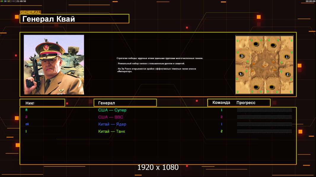Click start position 2 on the minimap
This screenshot has height=177, width=316.
[288, 74]
